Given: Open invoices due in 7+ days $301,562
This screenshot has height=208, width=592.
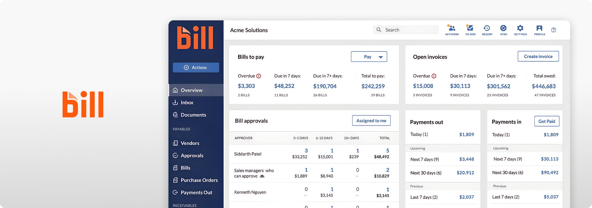Looking at the screenshot, I should coord(499,86).
